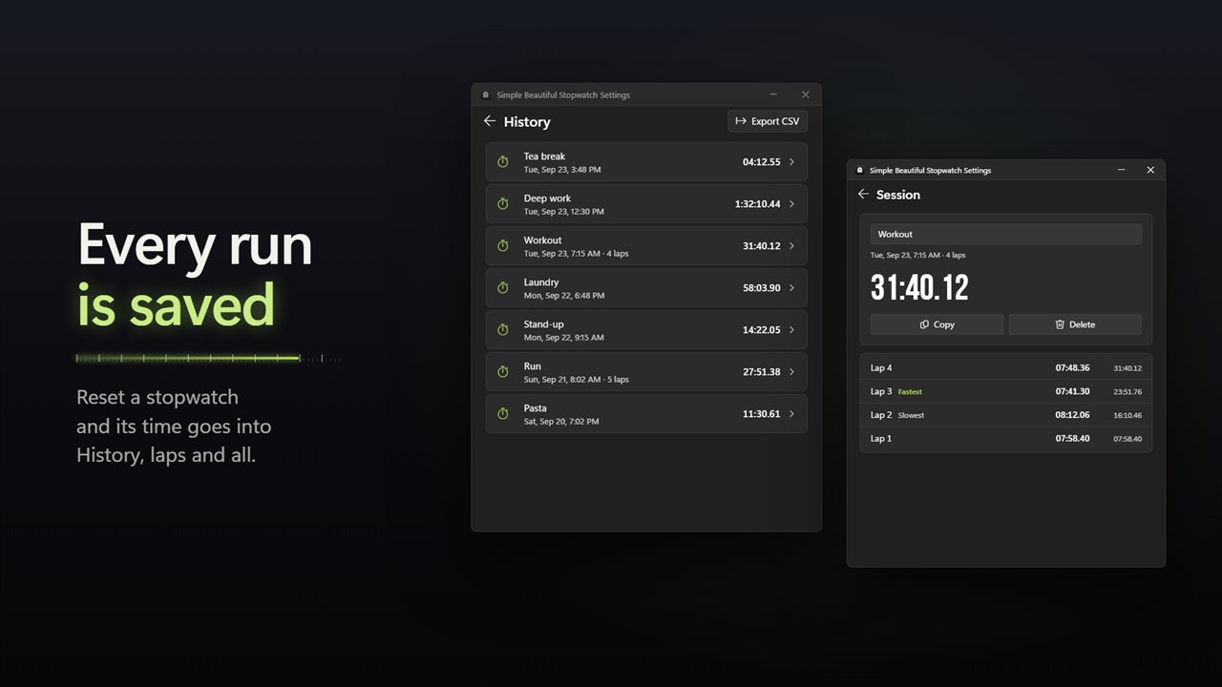Open Laundry entry via its chevron
Viewport: 1222px width, 687px height.
pyautogui.click(x=791, y=288)
